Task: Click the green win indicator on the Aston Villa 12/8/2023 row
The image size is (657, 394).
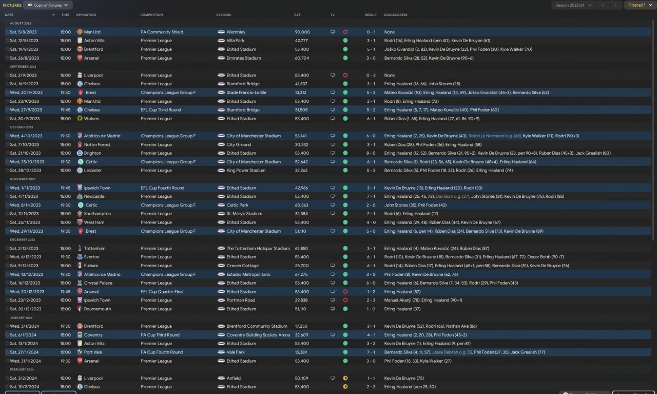Action: [345, 41]
